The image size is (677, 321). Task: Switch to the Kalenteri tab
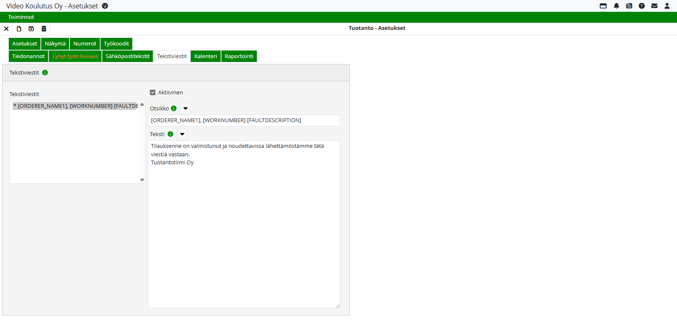205,56
